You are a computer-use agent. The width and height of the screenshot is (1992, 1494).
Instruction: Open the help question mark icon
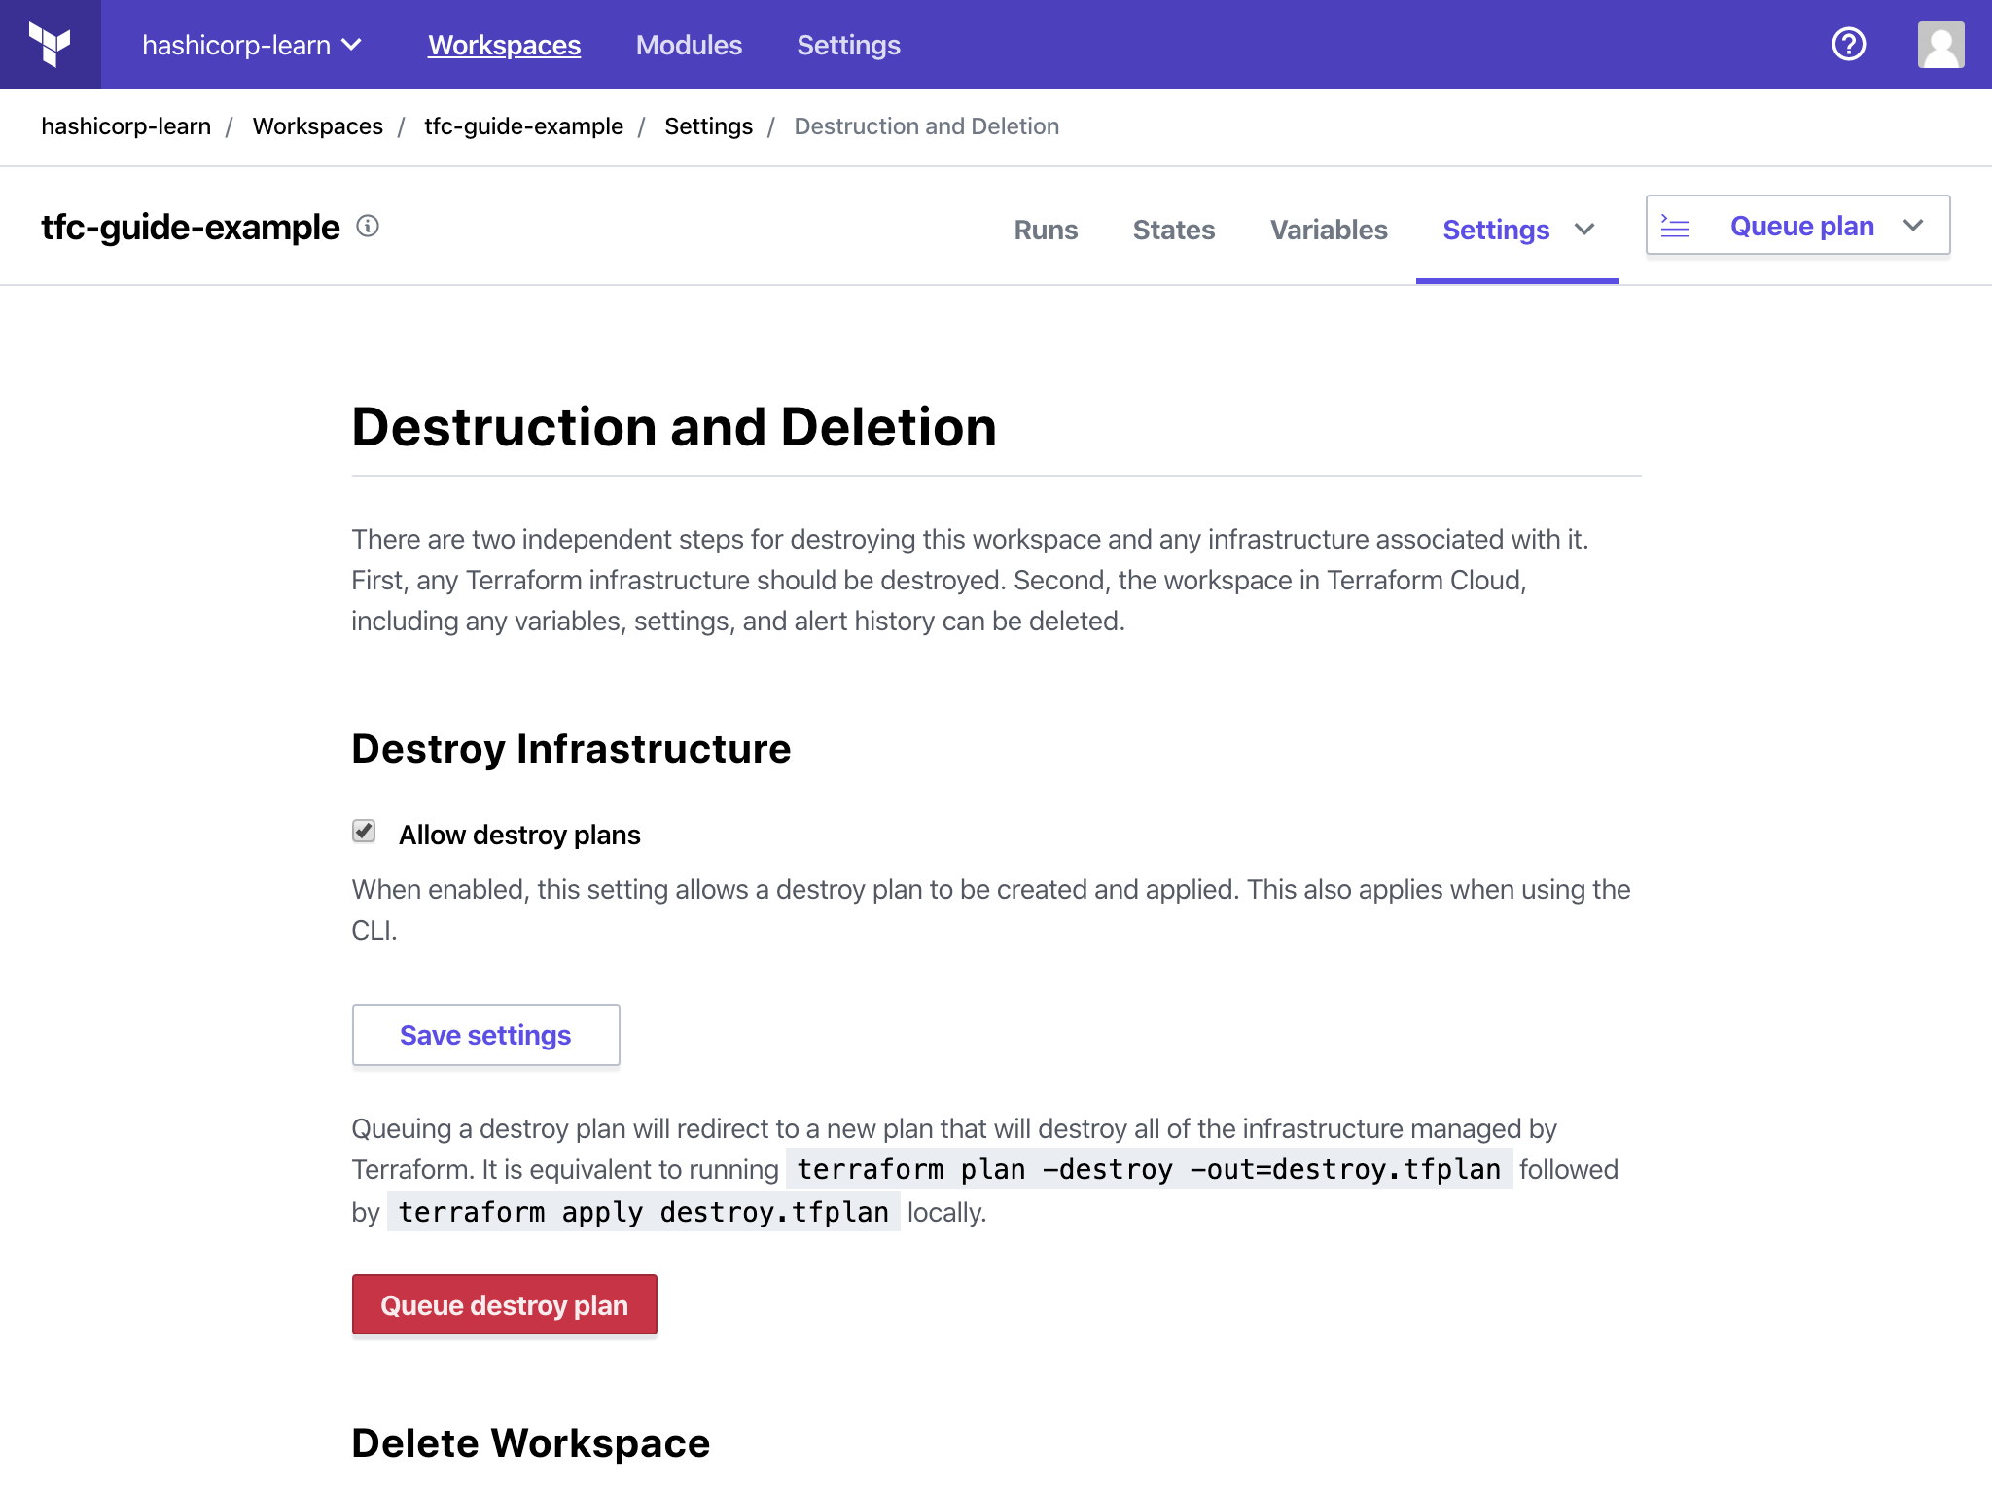click(x=1848, y=45)
